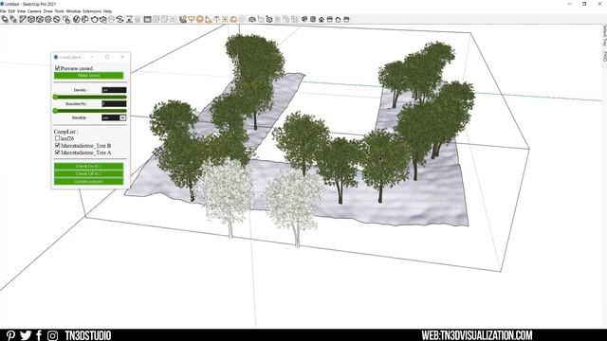Click the SizeJitter slider handle
Screen dimensions: 607x341
pyautogui.click(x=55, y=111)
